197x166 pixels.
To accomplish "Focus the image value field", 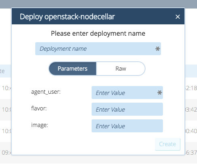I will tap(127, 126).
